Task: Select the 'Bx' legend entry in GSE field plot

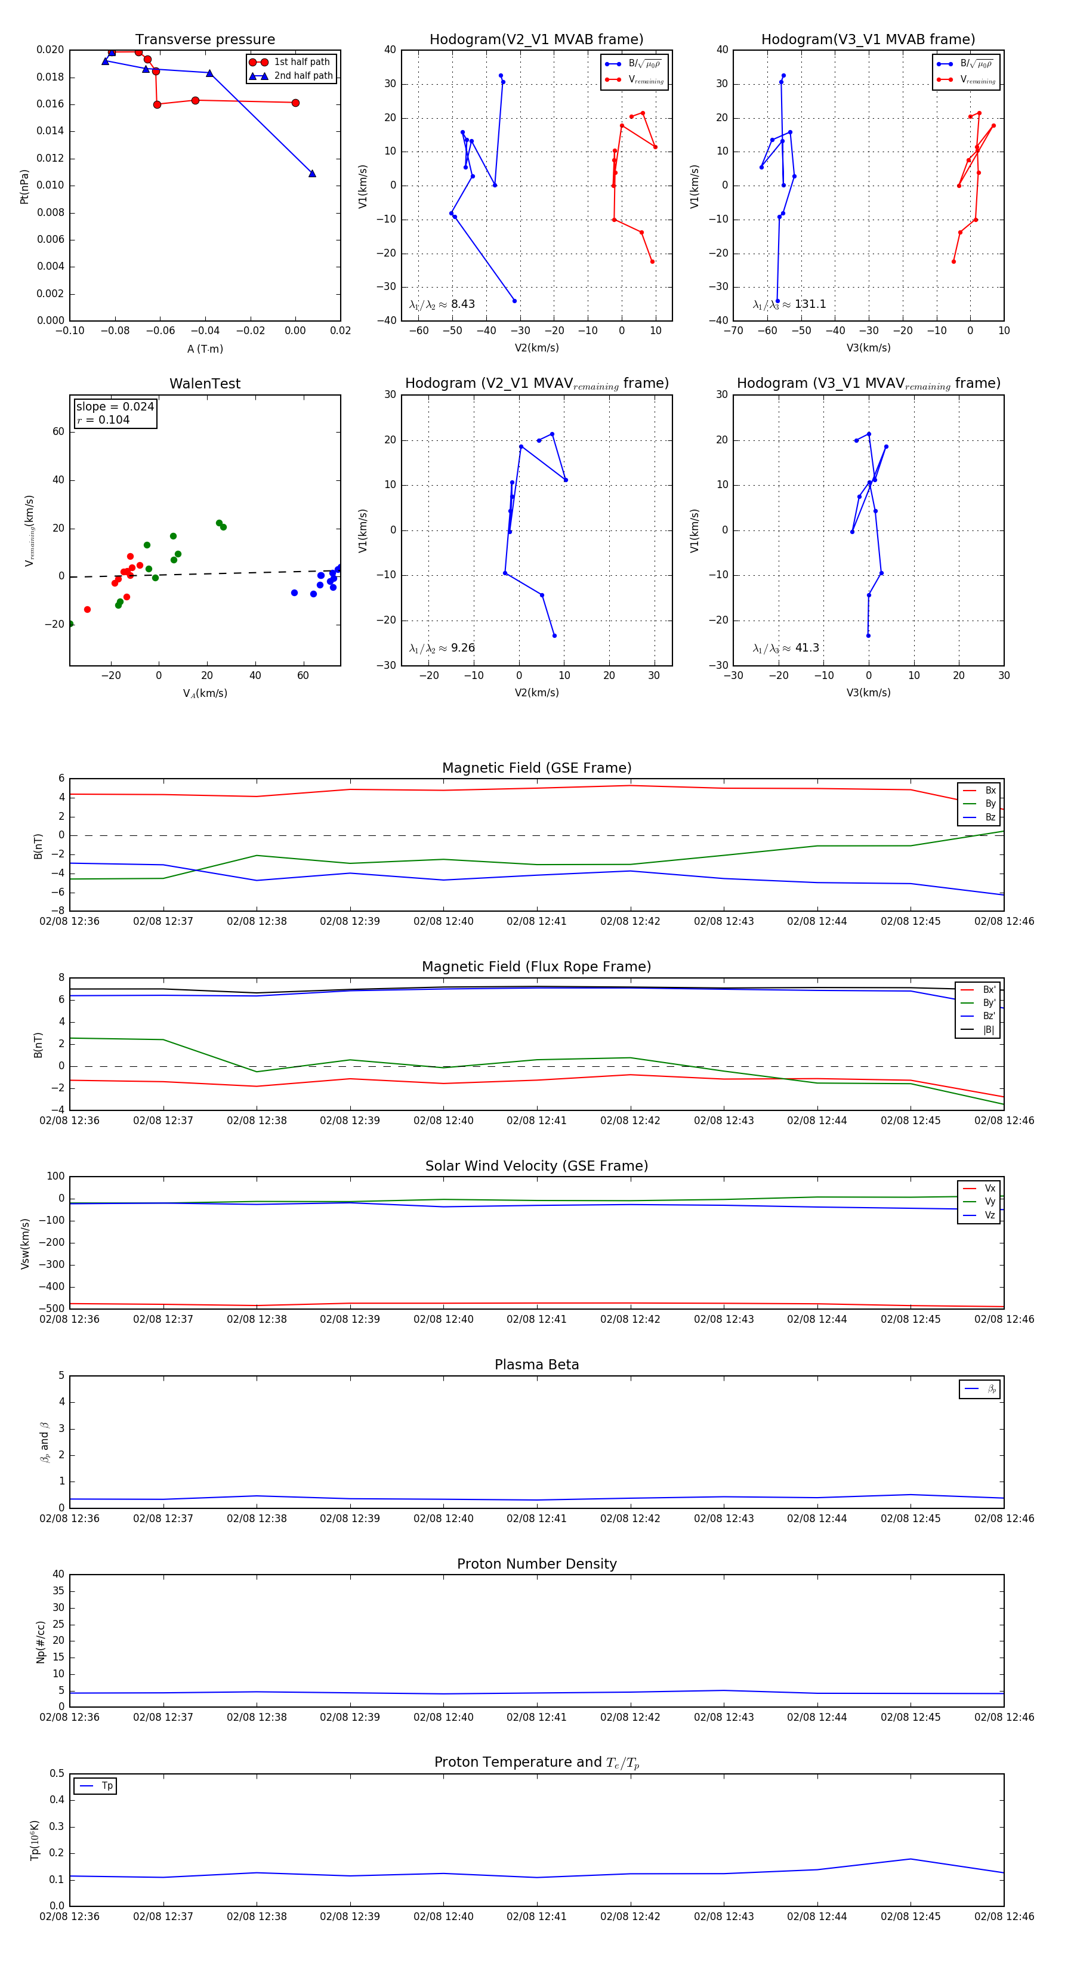Action: [980, 791]
